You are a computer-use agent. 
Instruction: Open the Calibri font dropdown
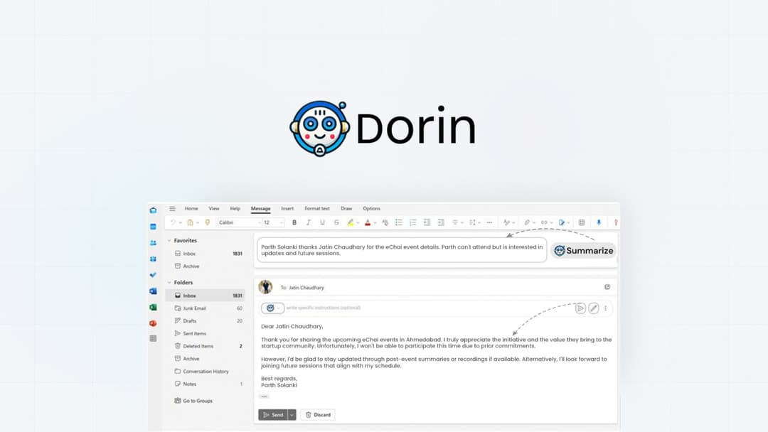pos(242,222)
